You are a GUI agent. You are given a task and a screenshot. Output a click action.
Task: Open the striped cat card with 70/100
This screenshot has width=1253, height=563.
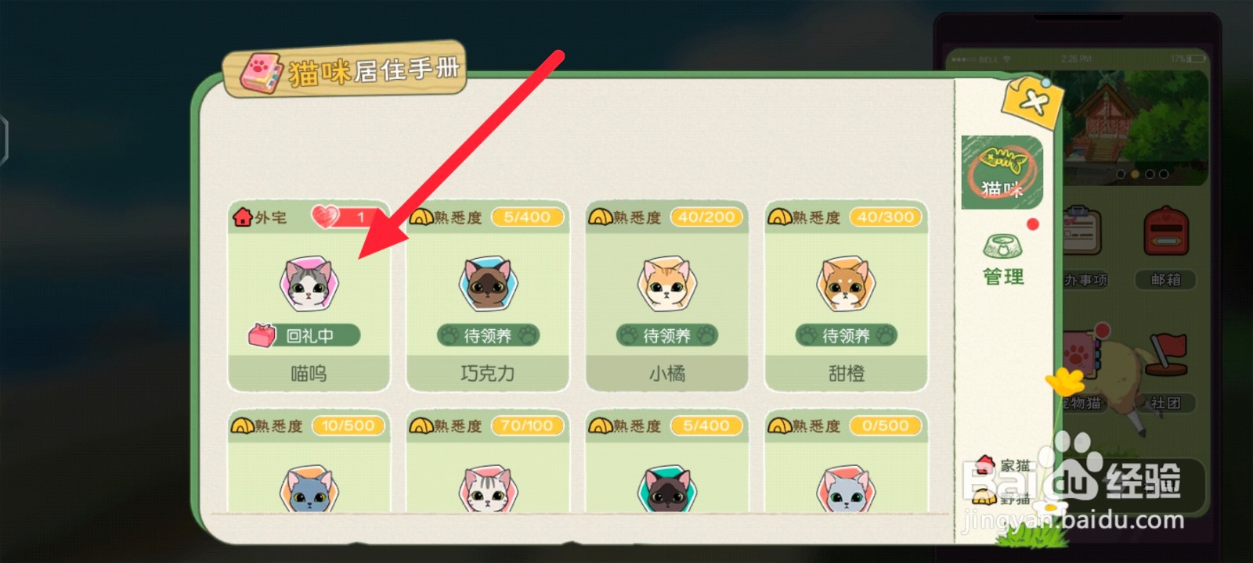point(487,461)
